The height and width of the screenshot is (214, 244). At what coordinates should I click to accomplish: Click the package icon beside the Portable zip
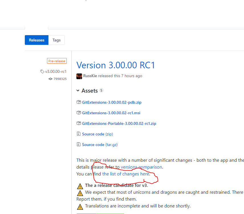pyautogui.click(x=79, y=123)
